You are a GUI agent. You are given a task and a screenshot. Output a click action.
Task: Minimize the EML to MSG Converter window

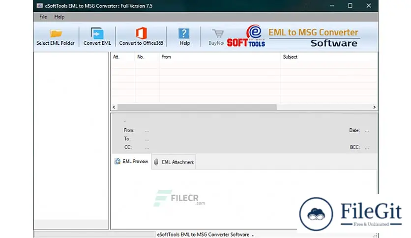point(332,5)
